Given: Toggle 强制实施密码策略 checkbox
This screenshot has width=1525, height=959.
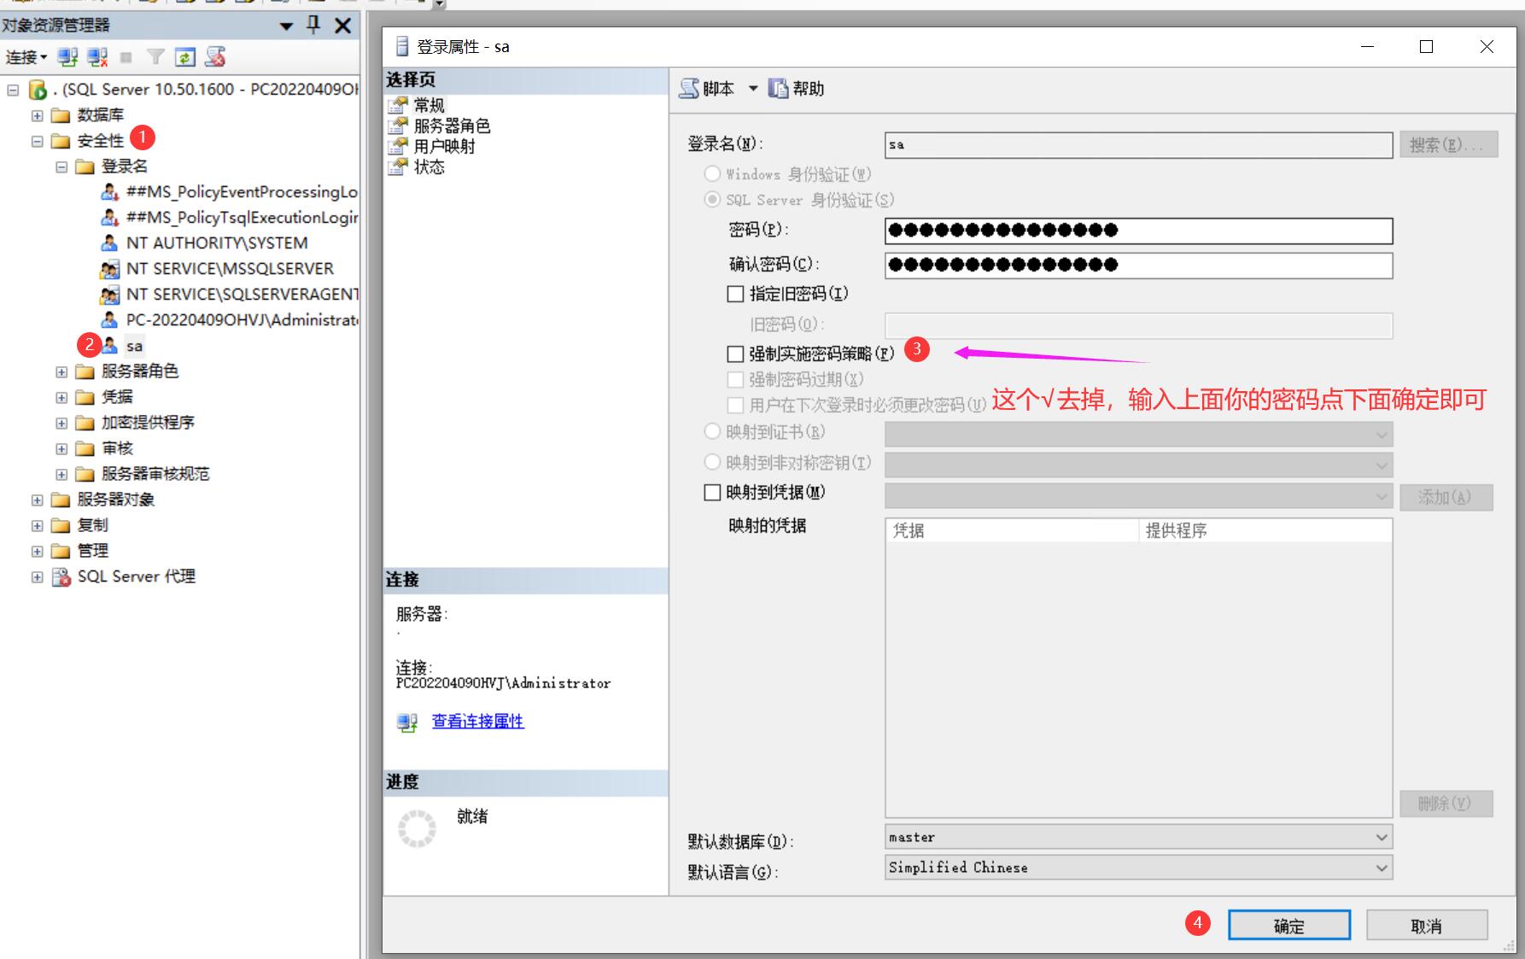Looking at the screenshot, I should pos(735,354).
